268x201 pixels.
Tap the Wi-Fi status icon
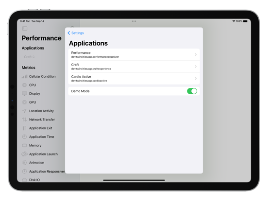click(234, 21)
